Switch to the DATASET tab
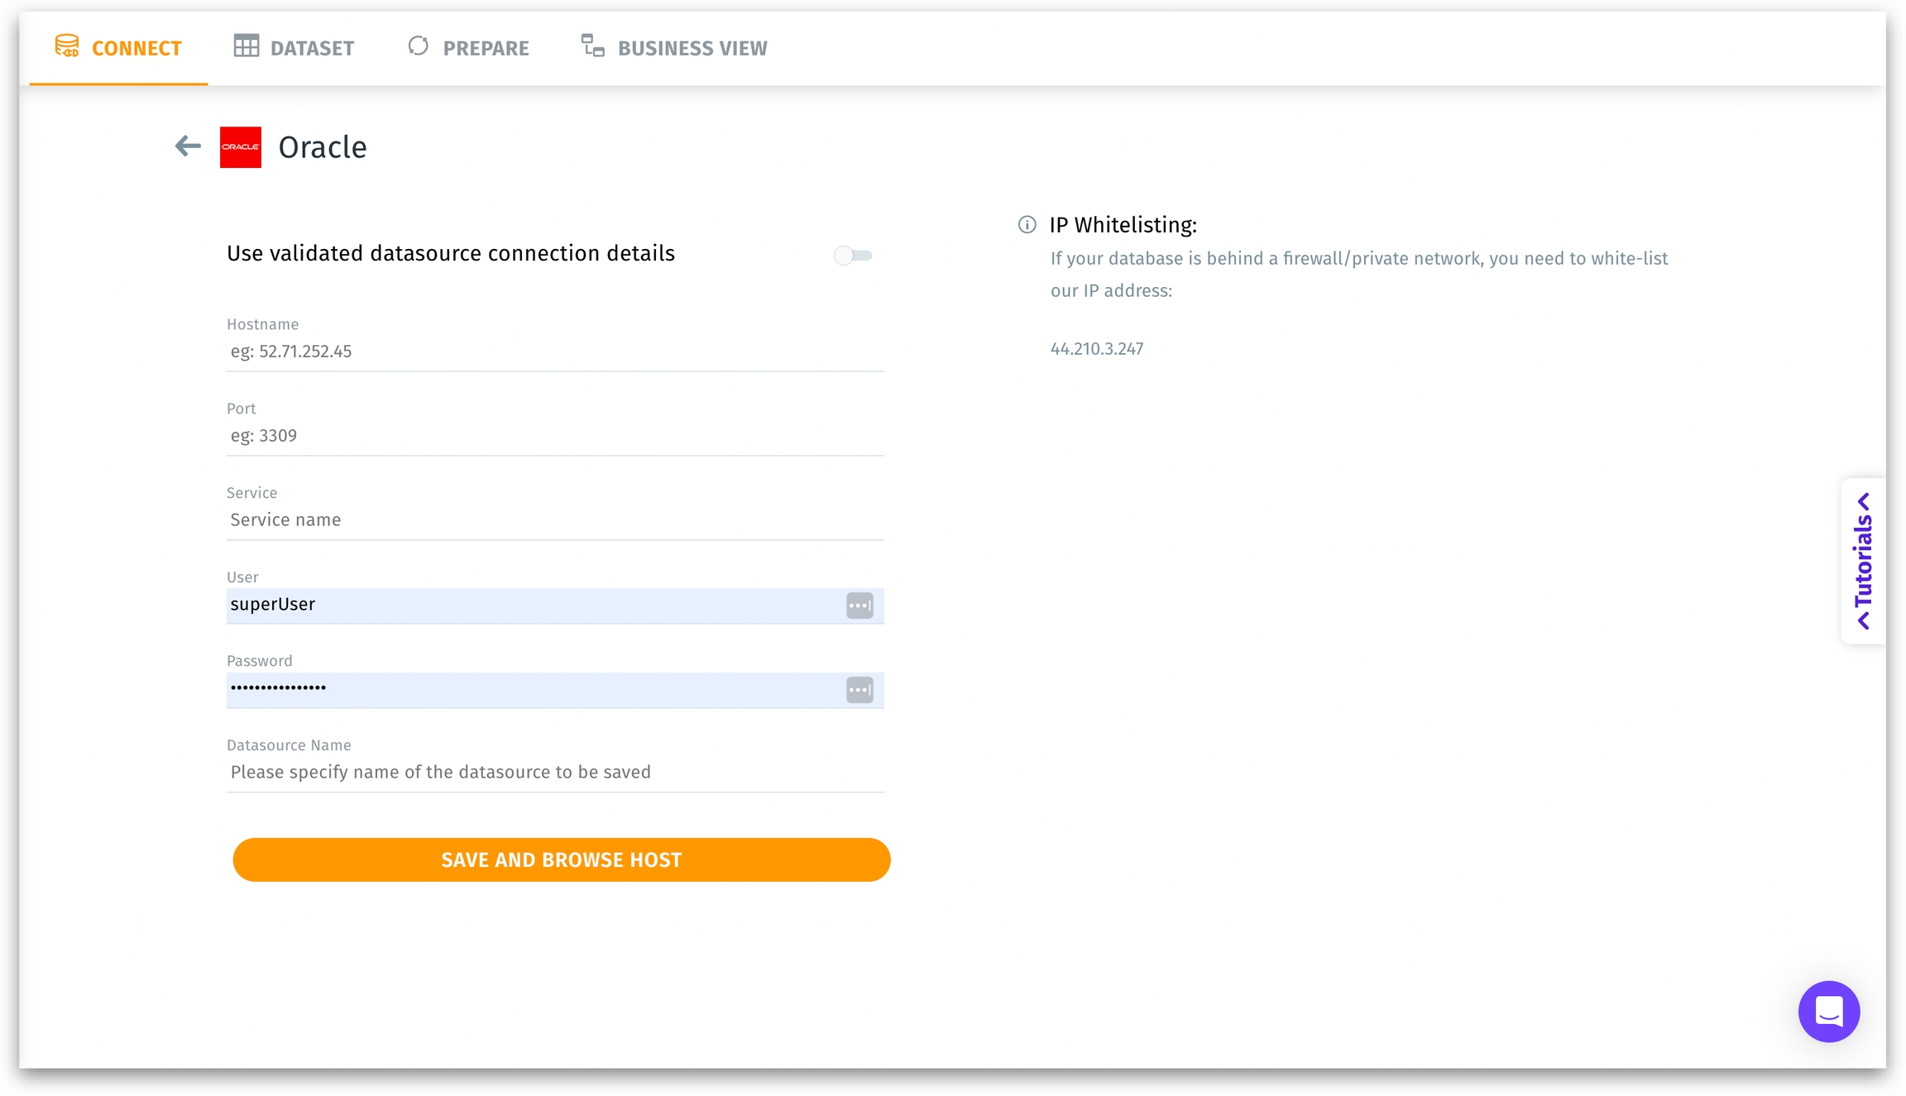Screen dimensions: 1906x1096 312,48
